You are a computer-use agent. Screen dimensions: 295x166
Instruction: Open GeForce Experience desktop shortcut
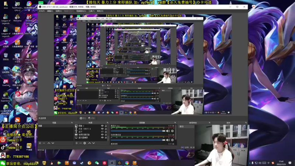point(6,97)
